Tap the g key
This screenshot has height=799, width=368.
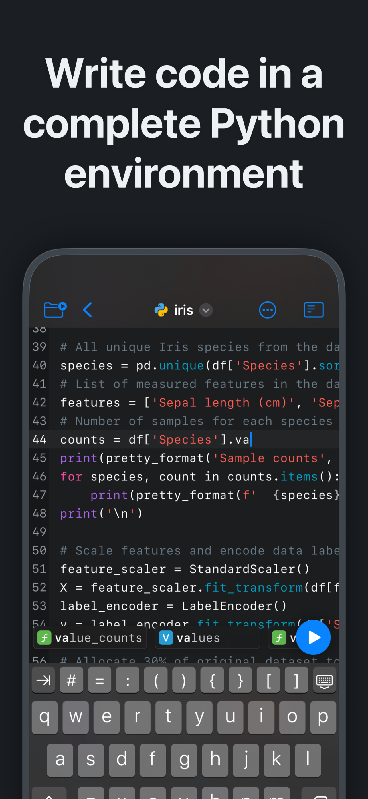184,760
